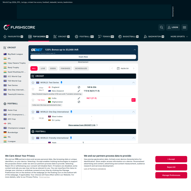The image size is (191, 191).
Task: Favourite the WORLD: Test Series league star
Action: point(33,82)
